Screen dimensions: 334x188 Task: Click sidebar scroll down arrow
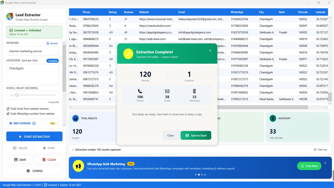[64, 125]
